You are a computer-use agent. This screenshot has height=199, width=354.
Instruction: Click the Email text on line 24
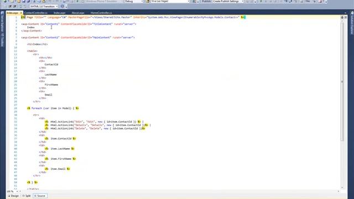coord(48,95)
